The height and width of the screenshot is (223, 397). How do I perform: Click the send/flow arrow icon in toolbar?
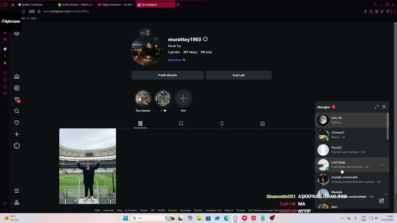382,11
